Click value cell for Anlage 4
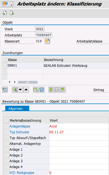Viewport: 109px width, 175px height. (x=79, y=167)
